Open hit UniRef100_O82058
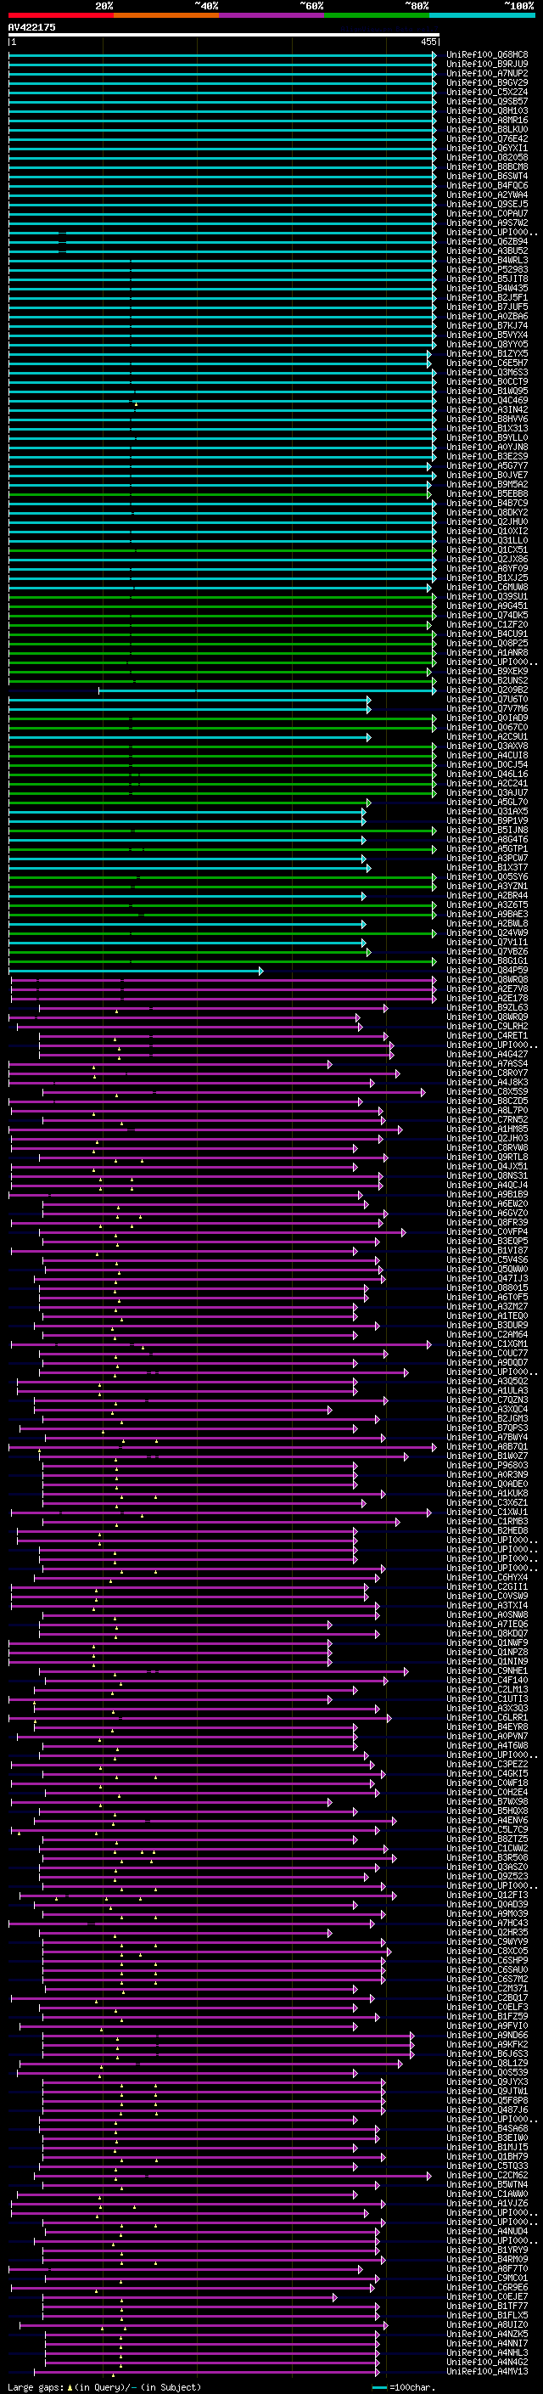 [487, 157]
